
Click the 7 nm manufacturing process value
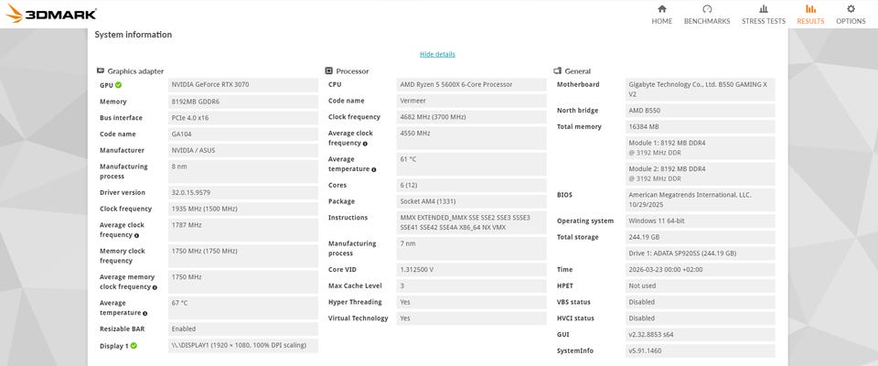click(472, 248)
